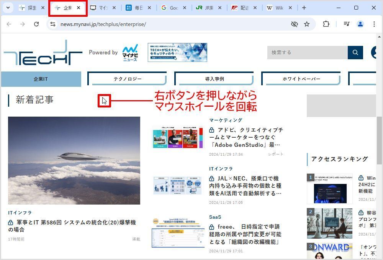Click the マイナビニュース logo
Image resolution: width=383 pixels, height=260 pixels.
[130, 53]
